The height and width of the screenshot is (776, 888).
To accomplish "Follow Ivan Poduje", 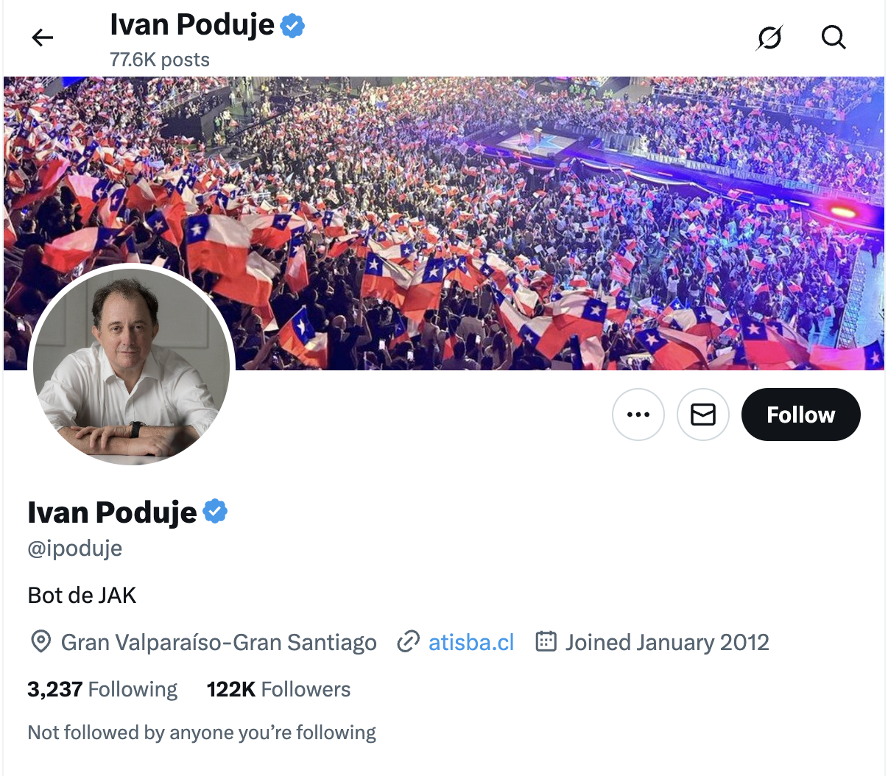I will [800, 415].
